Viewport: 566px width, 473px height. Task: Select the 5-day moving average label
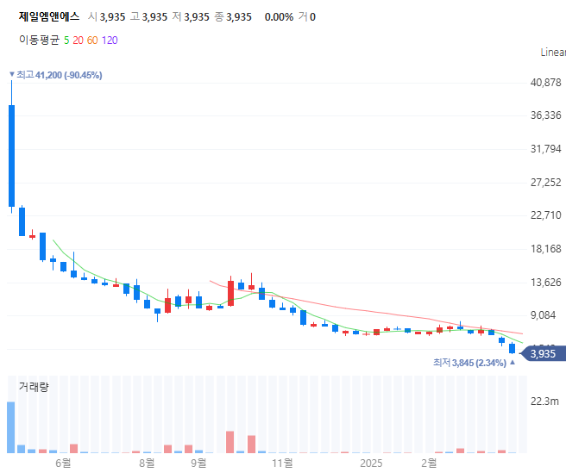pos(66,40)
